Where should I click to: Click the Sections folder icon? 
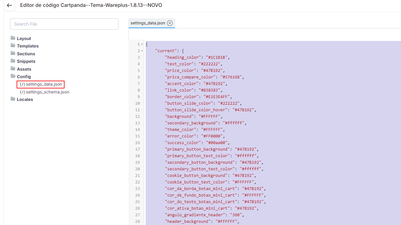click(x=13, y=53)
